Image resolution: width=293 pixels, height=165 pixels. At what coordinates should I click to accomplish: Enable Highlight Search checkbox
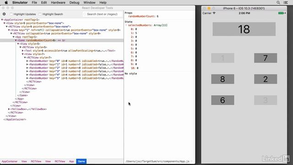(40, 14)
